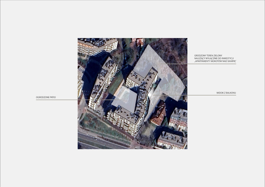Viewport: 265px width, 187px height.
Task: Click the small red-roofed house at photo top
Action: [140, 41]
